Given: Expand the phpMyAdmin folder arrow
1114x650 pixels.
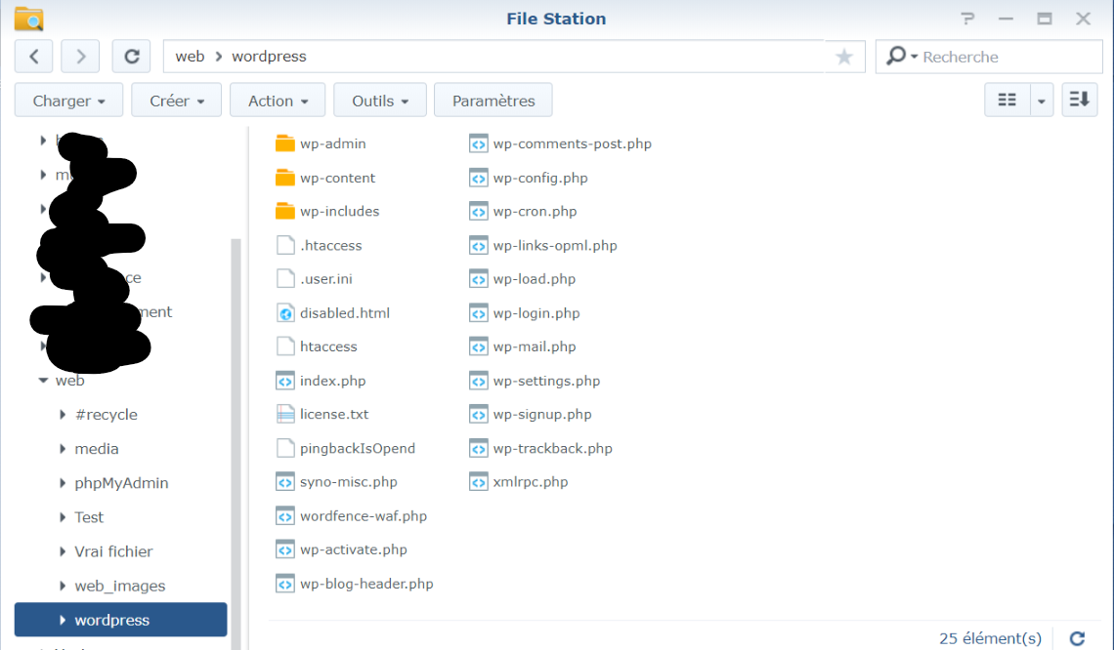Looking at the screenshot, I should (63, 483).
